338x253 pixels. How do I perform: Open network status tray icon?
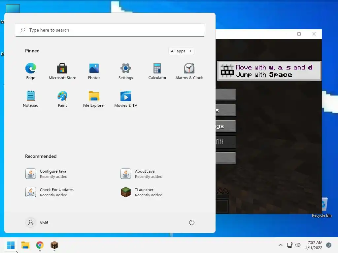pos(289,245)
